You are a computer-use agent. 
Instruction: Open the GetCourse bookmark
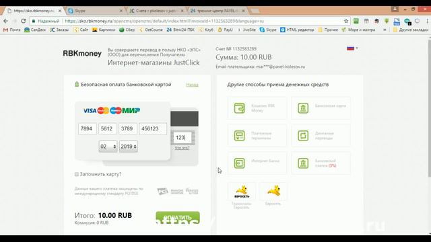coord(151,30)
